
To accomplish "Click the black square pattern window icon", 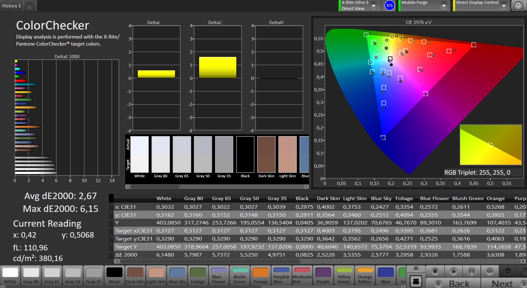I will [x=416, y=282].
